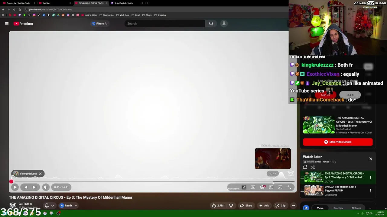This screenshot has height=217, width=387.
Task: Play the video
Action: coord(15,187)
